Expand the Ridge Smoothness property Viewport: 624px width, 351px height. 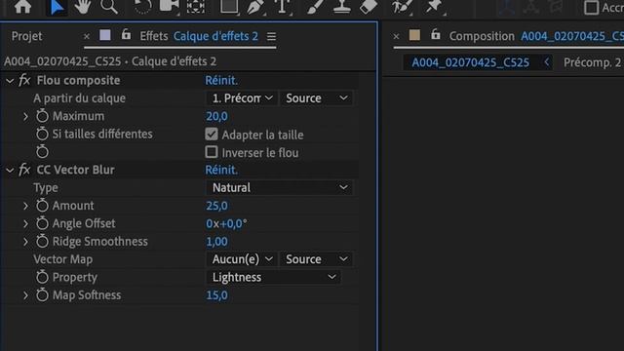26,242
